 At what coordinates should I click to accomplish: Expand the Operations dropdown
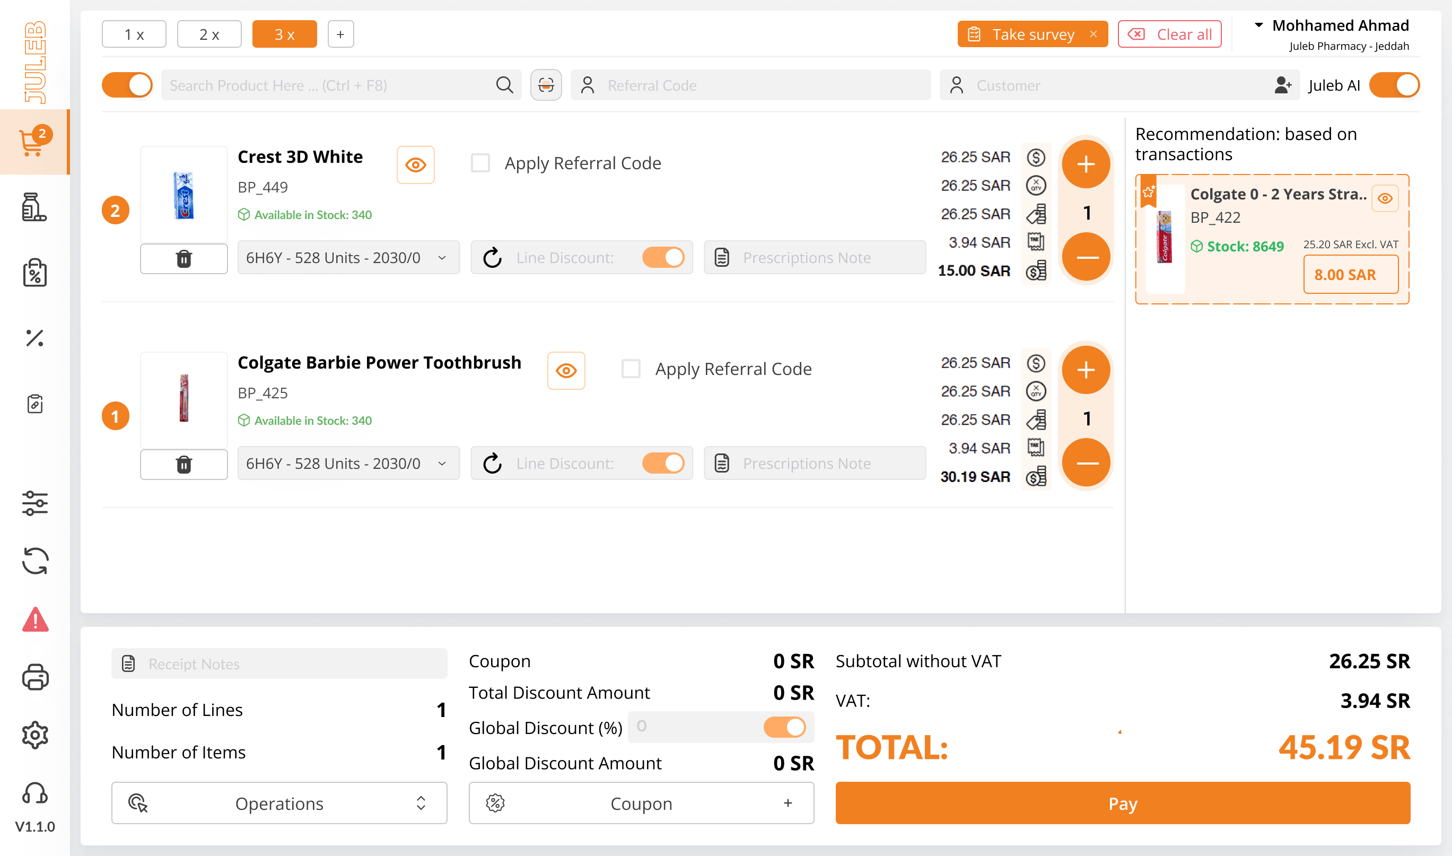pos(279,803)
